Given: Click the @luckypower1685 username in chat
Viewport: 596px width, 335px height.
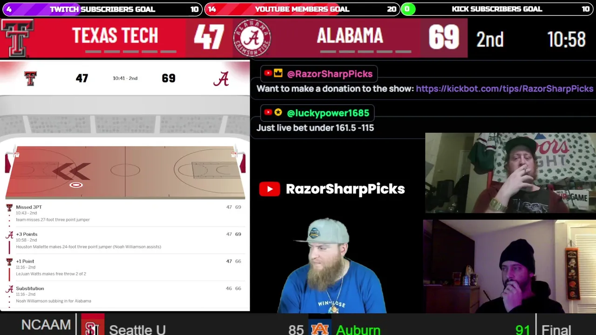Looking at the screenshot, I should click(328, 113).
